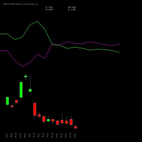The width and height of the screenshot is (142, 142).
Task: Click the high value H: 3.65
Action: click(72, 7)
